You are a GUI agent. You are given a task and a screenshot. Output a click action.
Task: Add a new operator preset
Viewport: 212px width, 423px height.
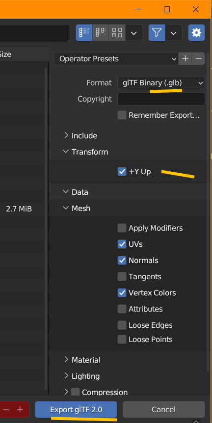click(185, 59)
